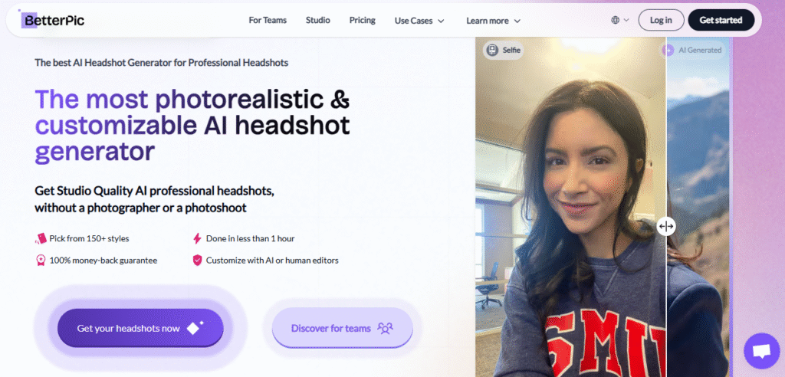This screenshot has height=377, width=785.
Task: Click the Selfie badge icon
Action: point(491,50)
